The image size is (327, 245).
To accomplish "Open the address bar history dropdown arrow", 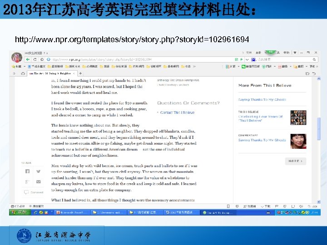I will 247,59.
